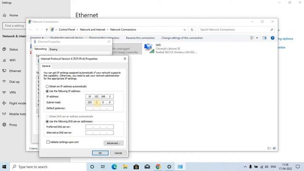Image resolution: width=304 pixels, height=171 pixels.
Task: Select the WiFi network adapter icon
Action: pyautogui.click(x=149, y=48)
